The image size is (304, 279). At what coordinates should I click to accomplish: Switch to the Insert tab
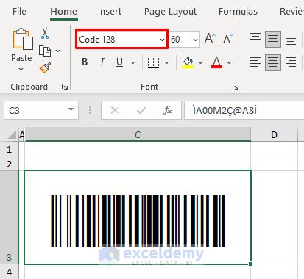coord(110,12)
